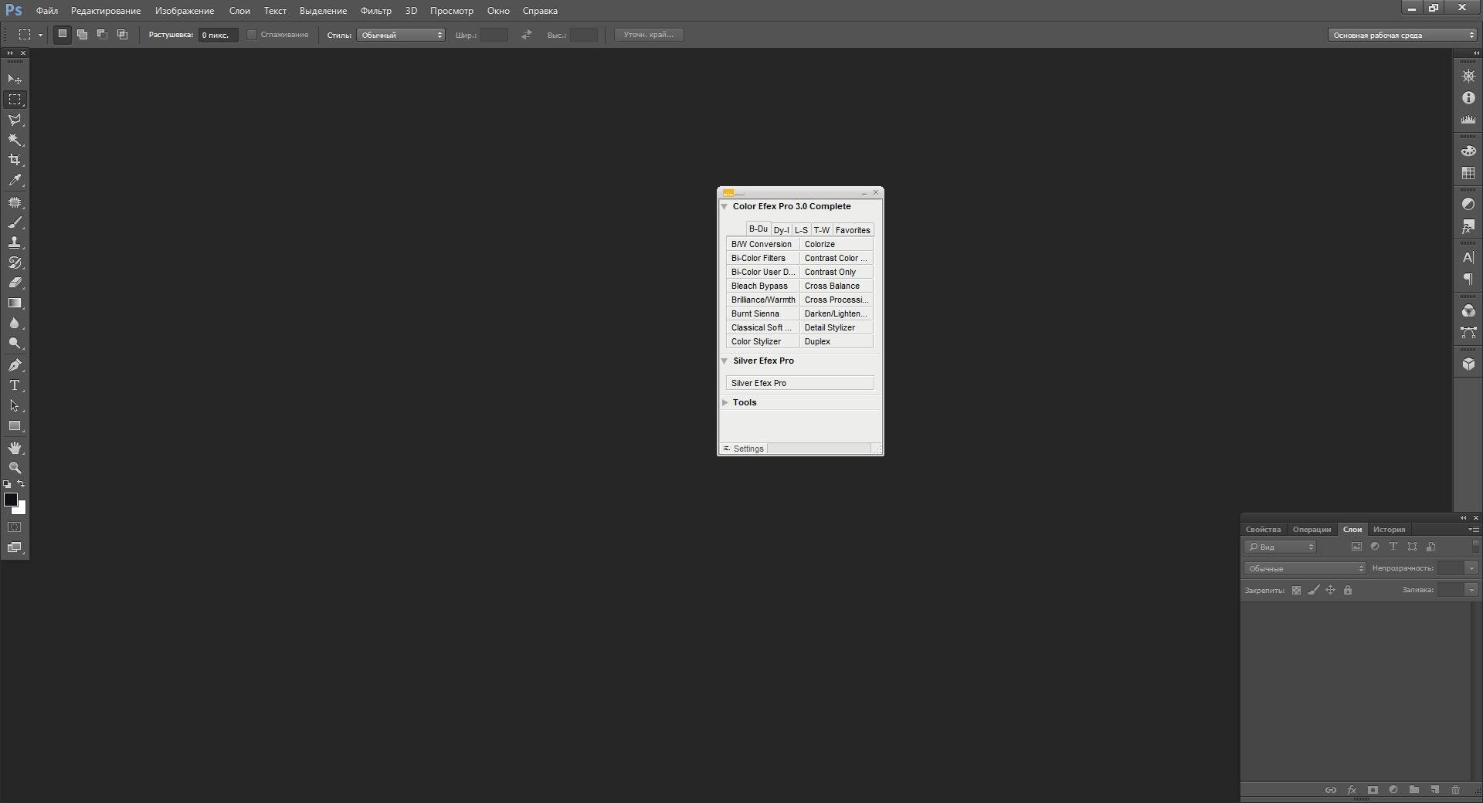Swap foreground and background colors
The height and width of the screenshot is (803, 1483).
coord(22,484)
